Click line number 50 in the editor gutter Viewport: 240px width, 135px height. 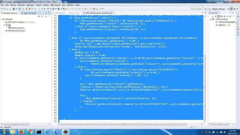pos(55,96)
